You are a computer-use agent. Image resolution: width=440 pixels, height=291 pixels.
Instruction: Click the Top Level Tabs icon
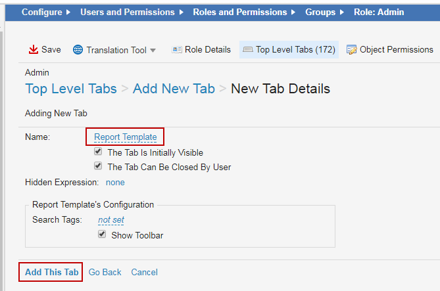[247, 50]
